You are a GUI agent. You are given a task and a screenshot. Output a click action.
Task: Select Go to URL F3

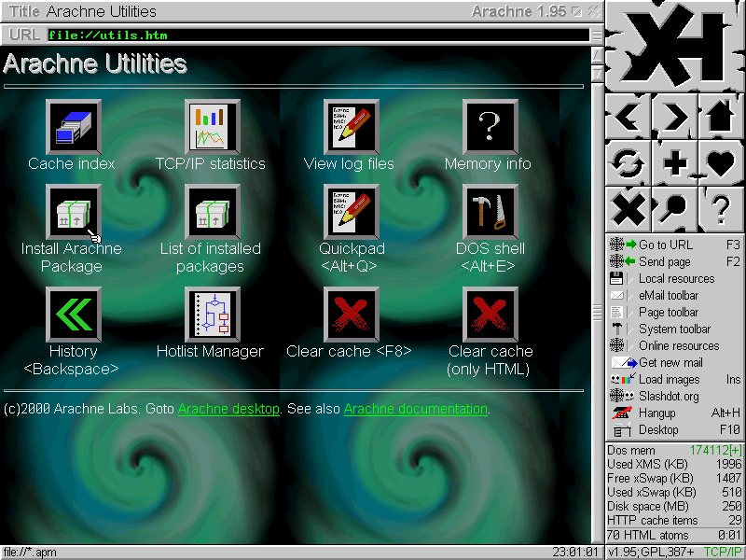coord(674,245)
